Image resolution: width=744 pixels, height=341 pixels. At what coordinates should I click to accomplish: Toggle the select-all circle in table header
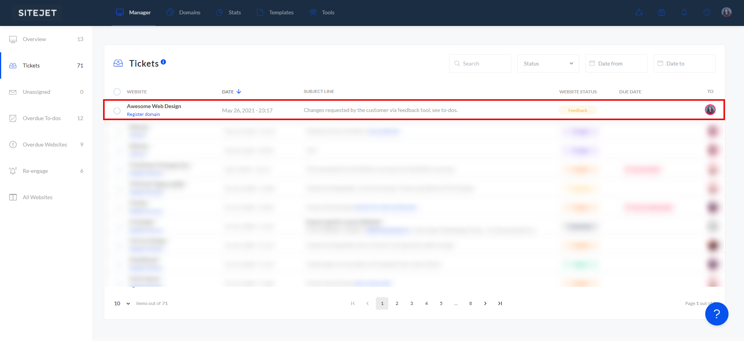coord(117,92)
